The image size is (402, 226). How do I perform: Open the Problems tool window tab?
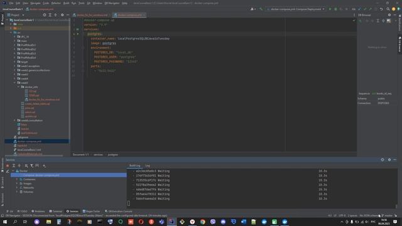[38, 212]
